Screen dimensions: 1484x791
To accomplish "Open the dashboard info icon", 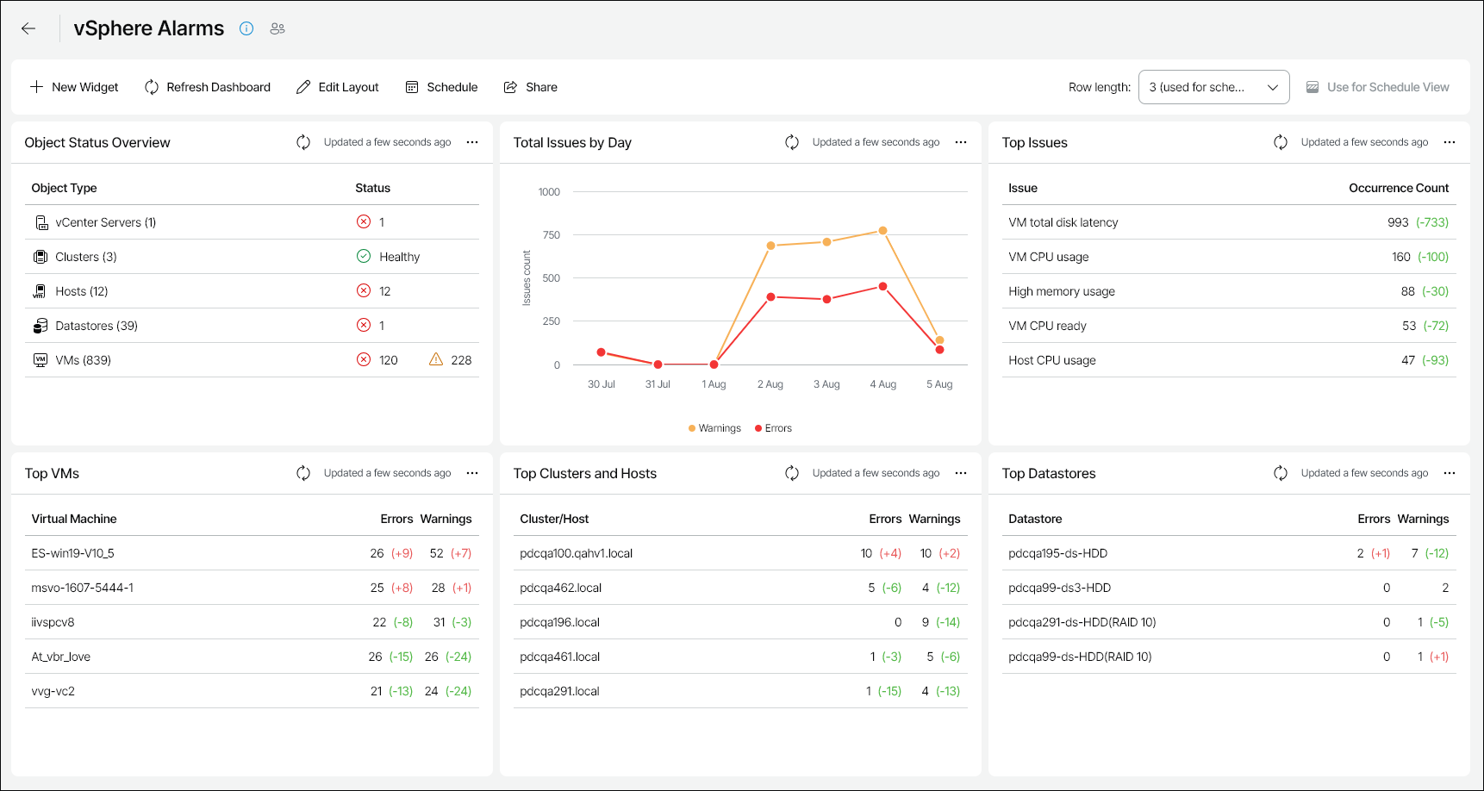I will (x=246, y=28).
